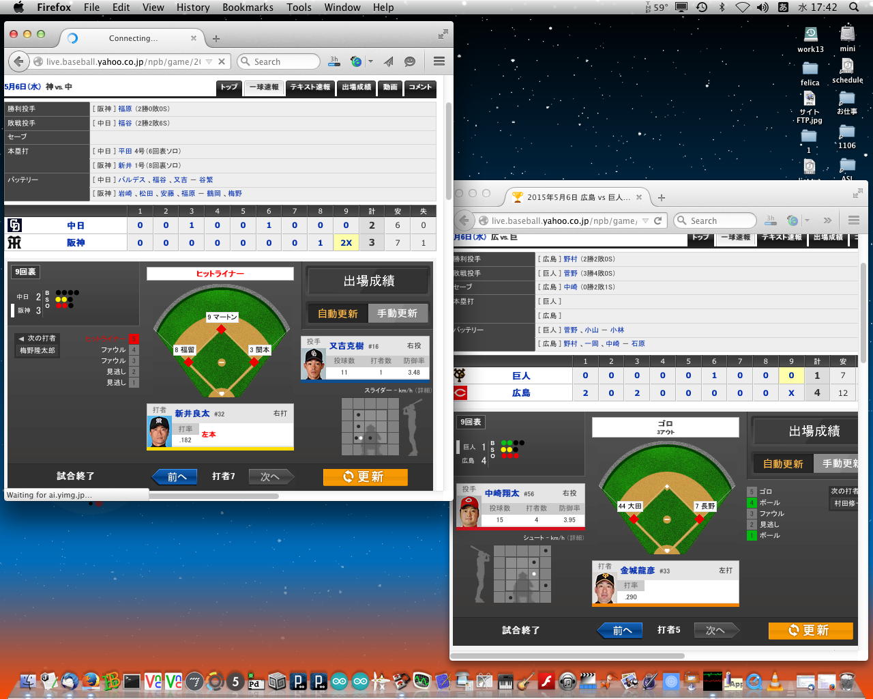This screenshot has width=873, height=699.
Task: Open VLC cone icon in Dock
Action: pos(775,681)
